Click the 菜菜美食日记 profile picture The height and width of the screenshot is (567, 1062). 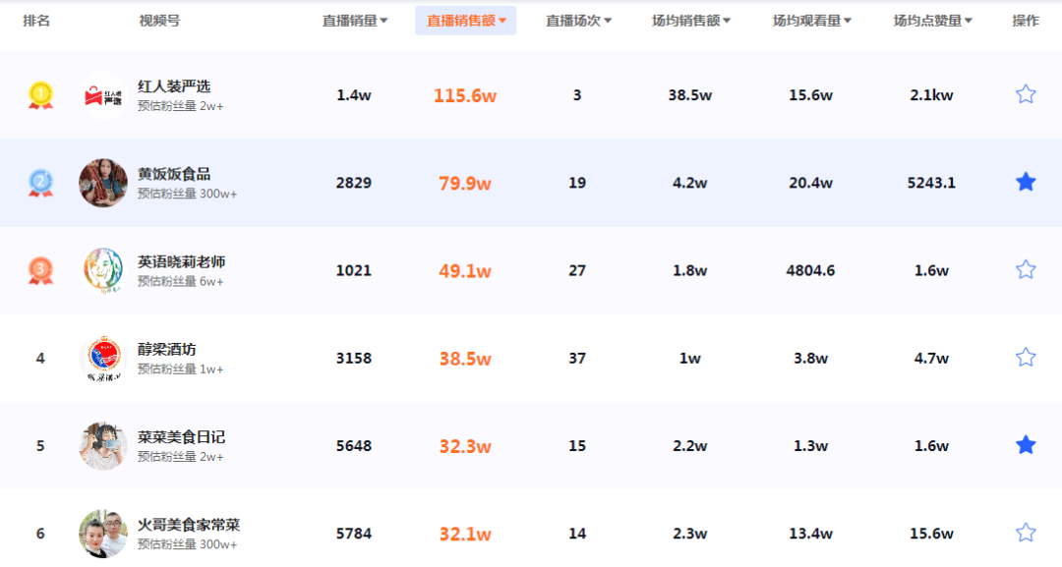[102, 444]
